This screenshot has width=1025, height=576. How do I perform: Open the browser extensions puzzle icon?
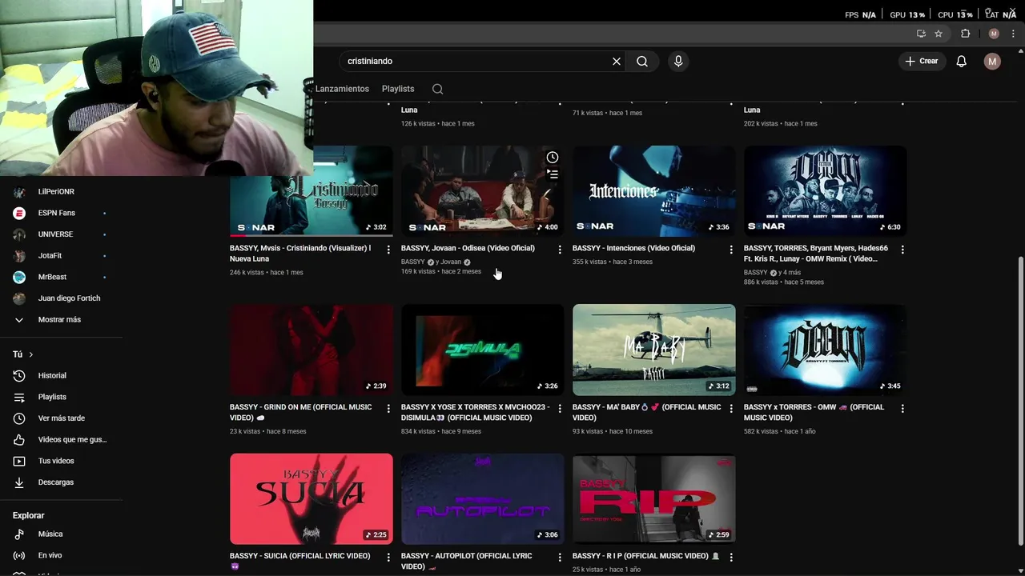click(x=965, y=34)
